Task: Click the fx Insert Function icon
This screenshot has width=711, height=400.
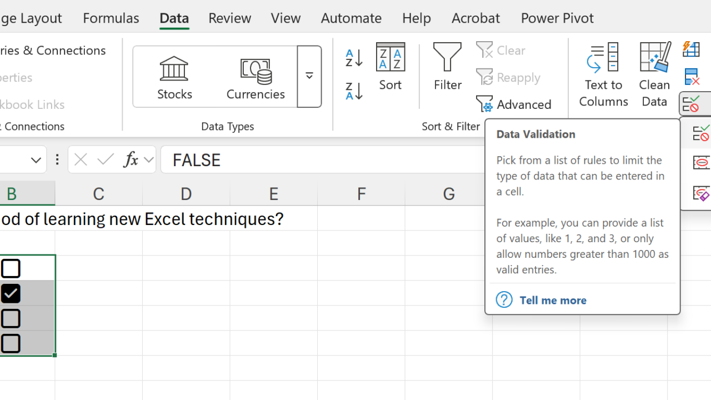Action: click(x=131, y=160)
